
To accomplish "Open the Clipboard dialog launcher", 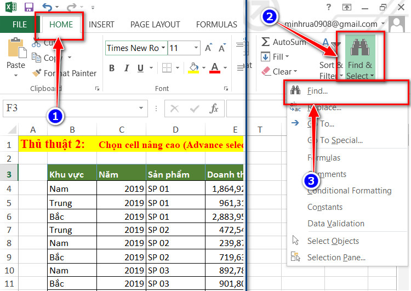I will [x=97, y=89].
